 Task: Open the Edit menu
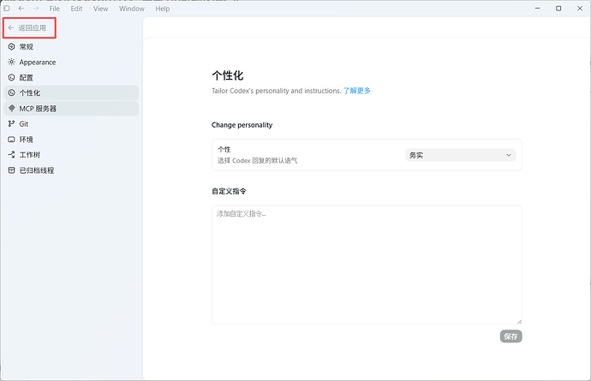pos(76,9)
